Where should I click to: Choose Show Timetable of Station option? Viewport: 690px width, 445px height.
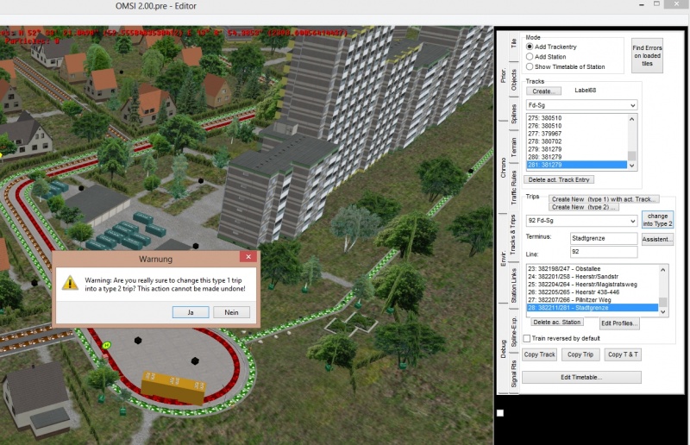[x=530, y=66]
